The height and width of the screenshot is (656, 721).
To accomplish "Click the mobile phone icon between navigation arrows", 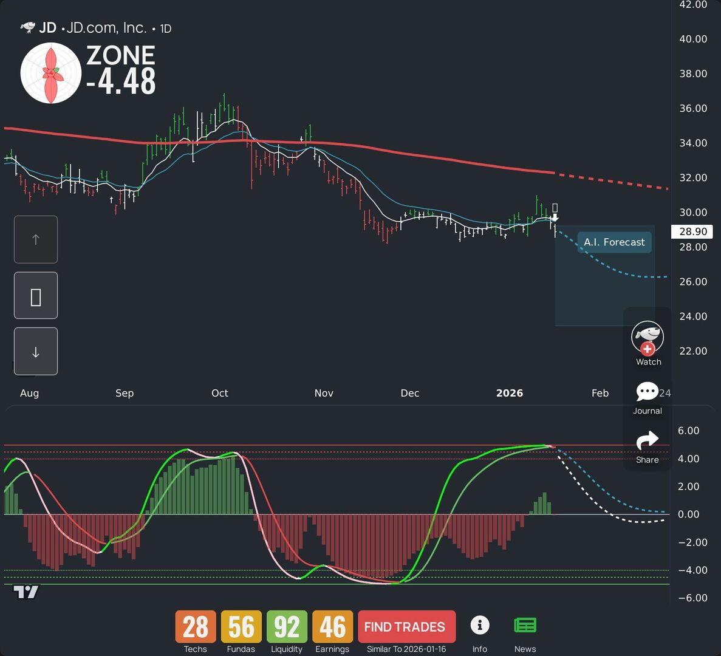I will pos(35,295).
